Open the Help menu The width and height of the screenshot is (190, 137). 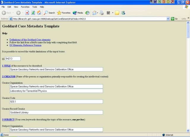42,7
